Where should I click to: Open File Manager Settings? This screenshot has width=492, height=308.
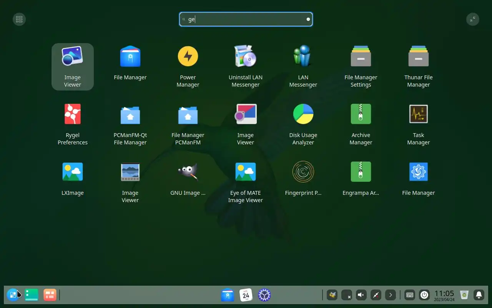[361, 67]
